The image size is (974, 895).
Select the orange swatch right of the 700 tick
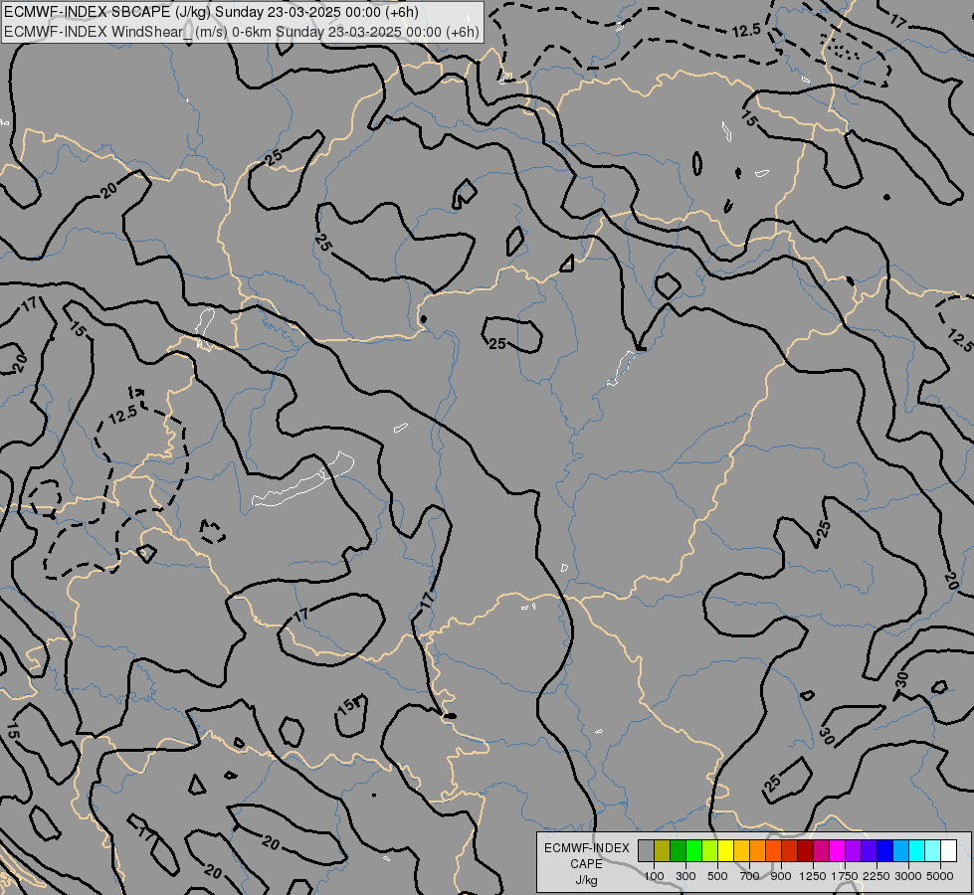point(757,851)
